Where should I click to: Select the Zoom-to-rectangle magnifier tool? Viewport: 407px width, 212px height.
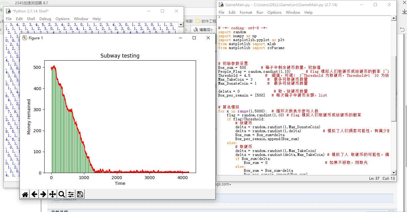tap(62, 194)
